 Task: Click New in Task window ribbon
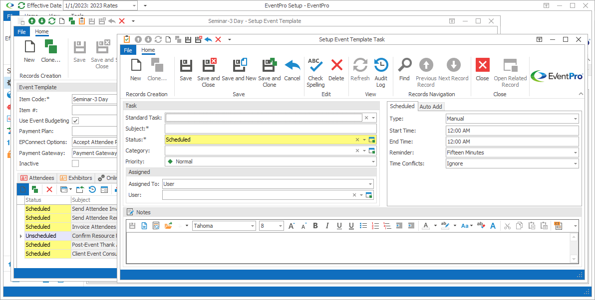pyautogui.click(x=135, y=70)
